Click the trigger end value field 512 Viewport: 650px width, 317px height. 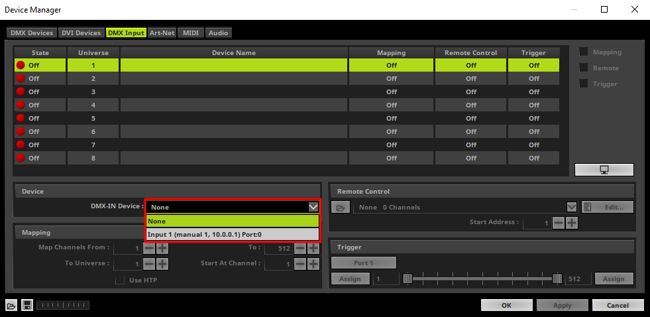pyautogui.click(x=578, y=279)
